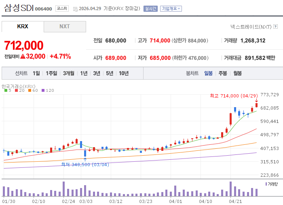Click the current price 712,000
The height and width of the screenshot is (205, 283).
pos(24,45)
